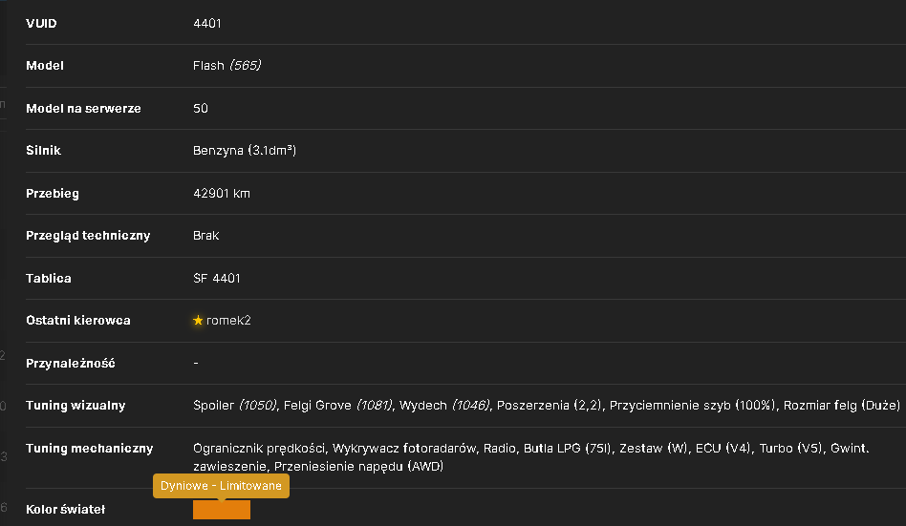Click the Dyniowe - Limitowane tooltip
906x526 pixels.
point(221,486)
